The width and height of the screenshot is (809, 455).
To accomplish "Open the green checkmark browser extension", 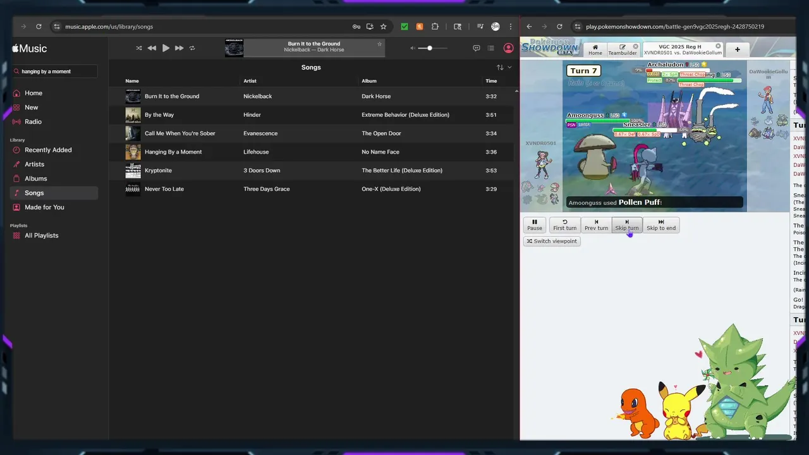I will click(x=404, y=27).
